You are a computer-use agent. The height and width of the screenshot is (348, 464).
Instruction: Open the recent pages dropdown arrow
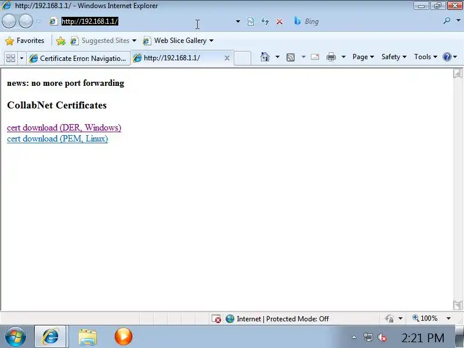click(39, 21)
